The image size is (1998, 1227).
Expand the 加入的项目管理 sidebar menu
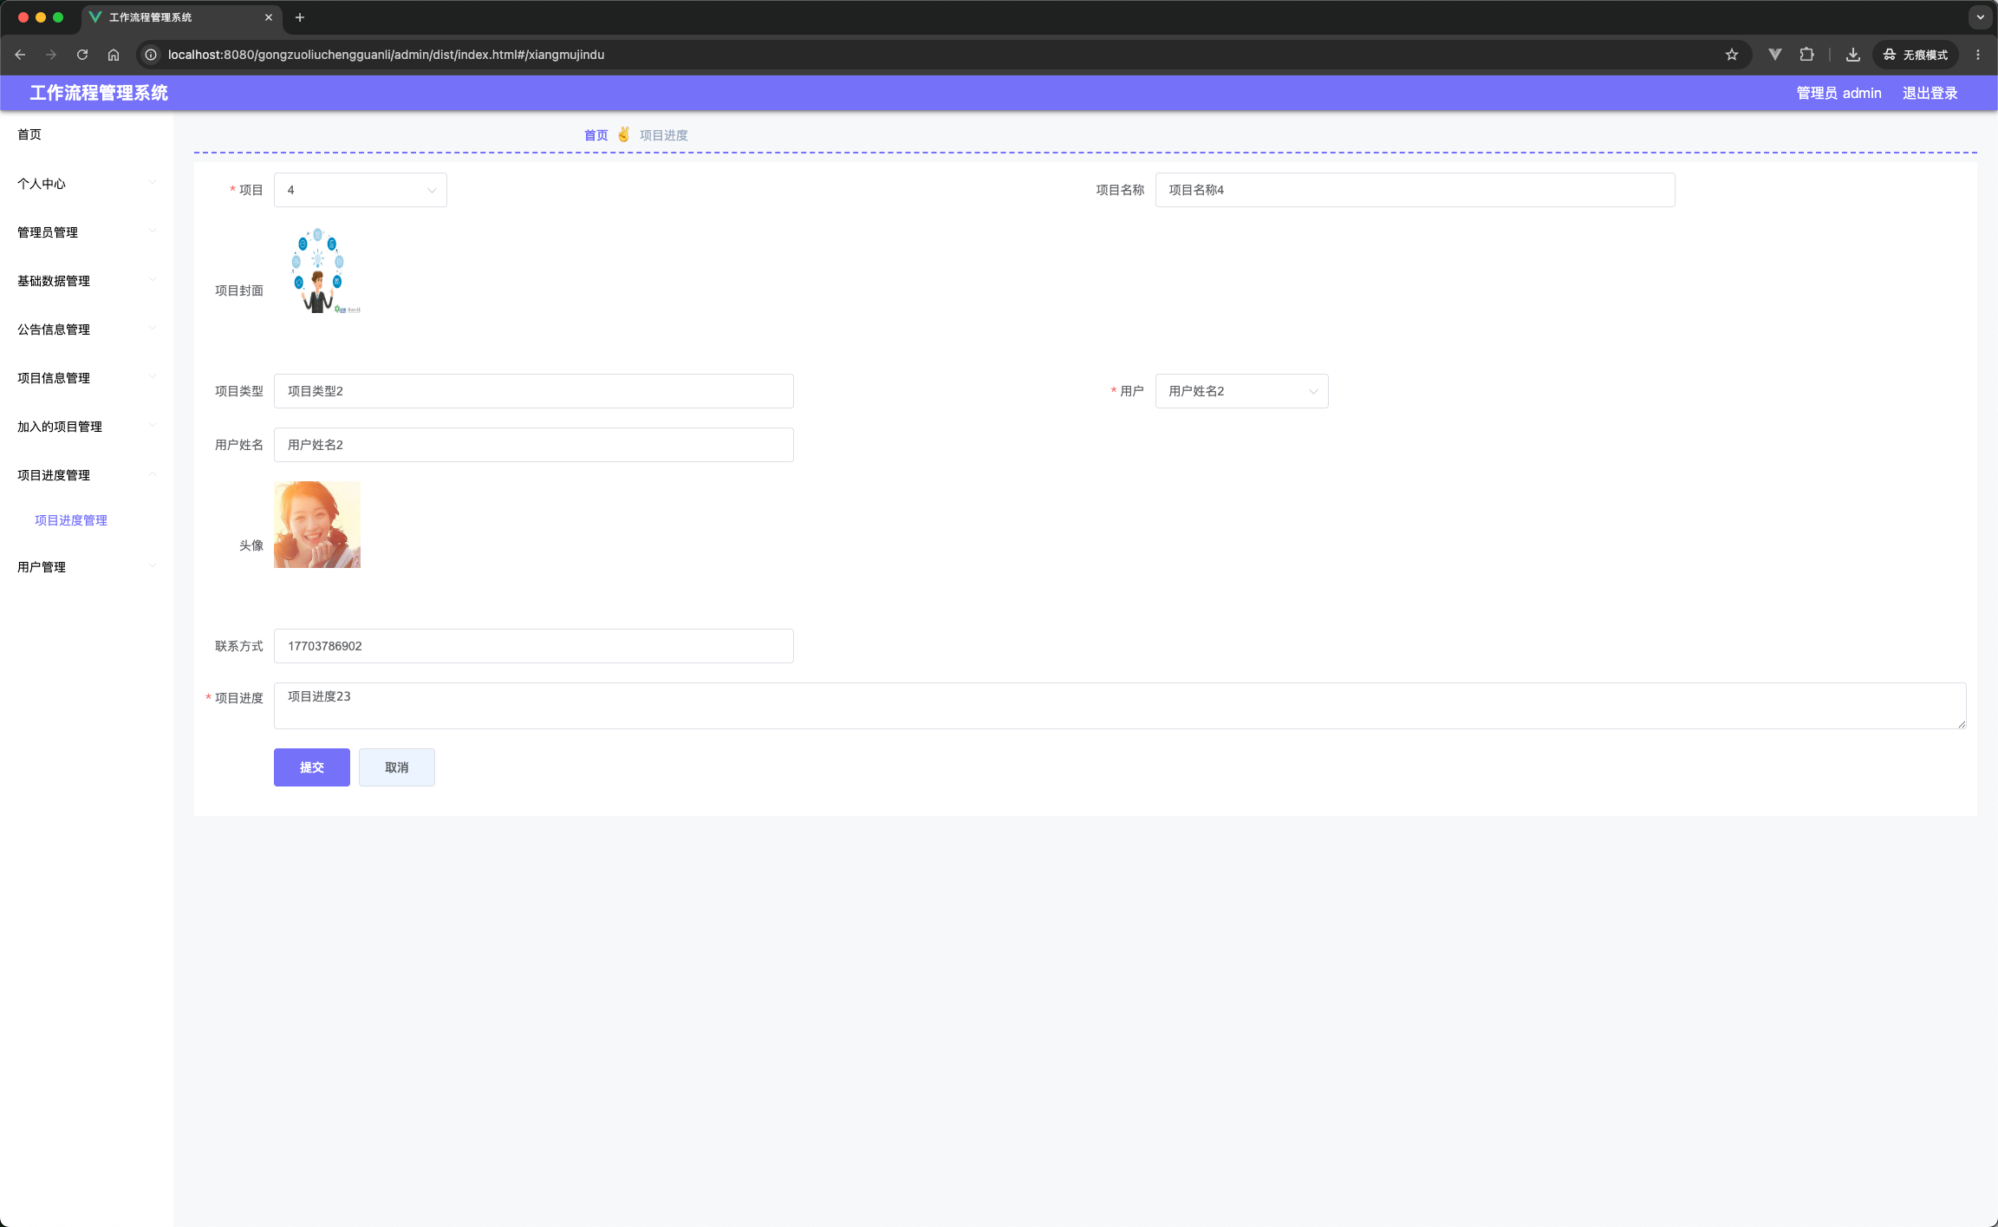tap(87, 427)
